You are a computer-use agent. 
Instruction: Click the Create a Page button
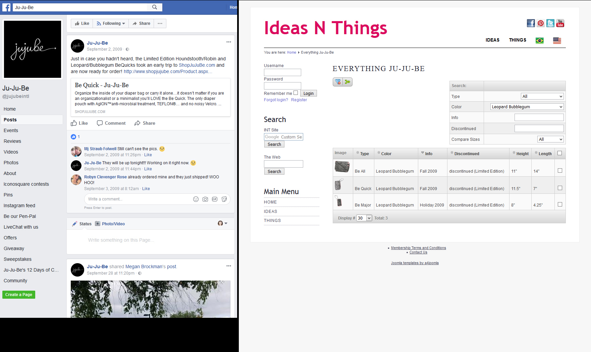tap(19, 295)
